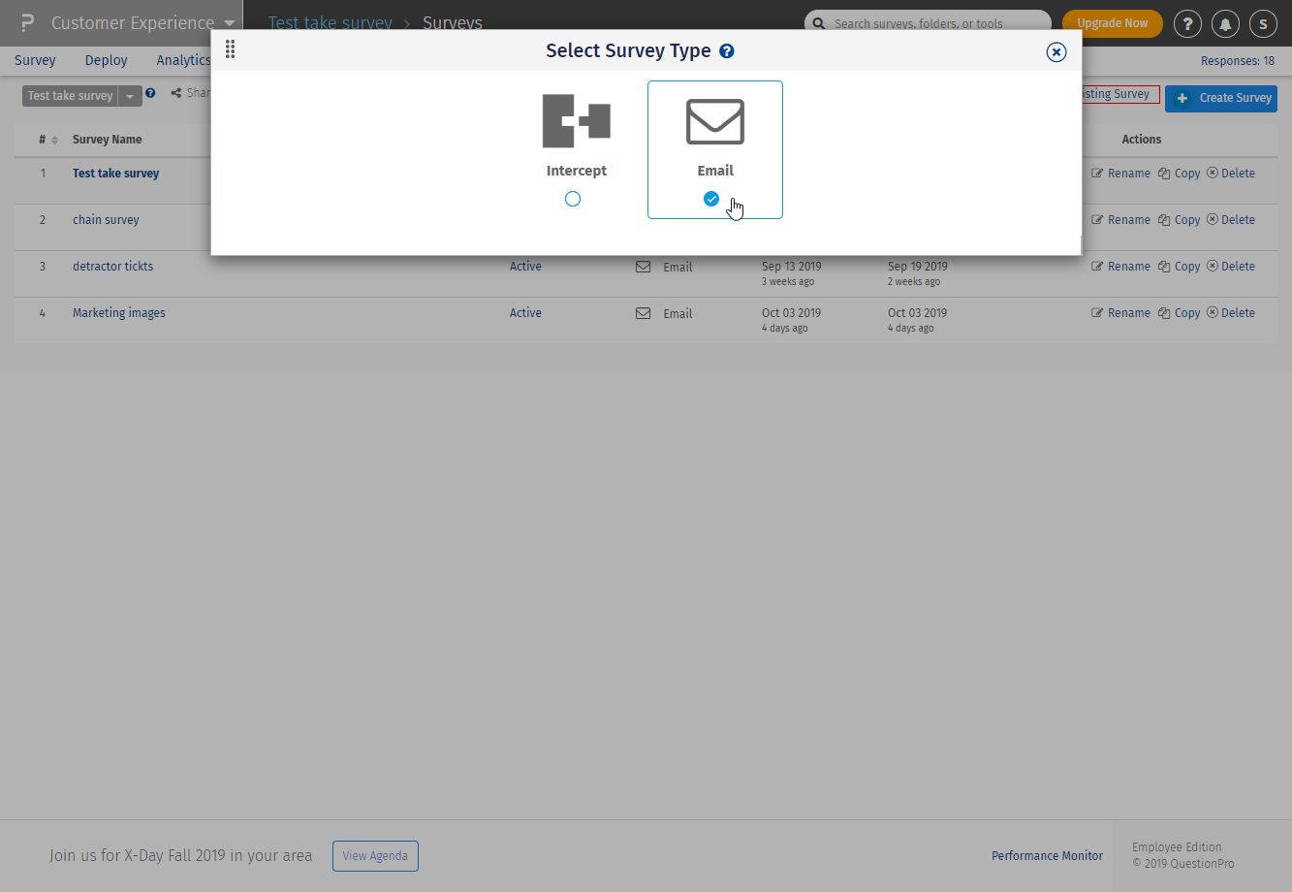The image size is (1292, 892).
Task: Click Active status in detractor tickts row
Action: [525, 267]
